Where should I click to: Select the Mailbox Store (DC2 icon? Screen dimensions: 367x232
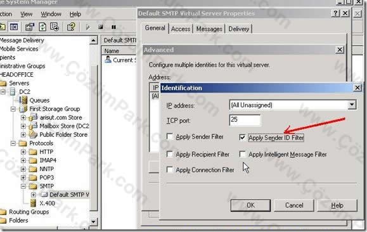pos(33,126)
